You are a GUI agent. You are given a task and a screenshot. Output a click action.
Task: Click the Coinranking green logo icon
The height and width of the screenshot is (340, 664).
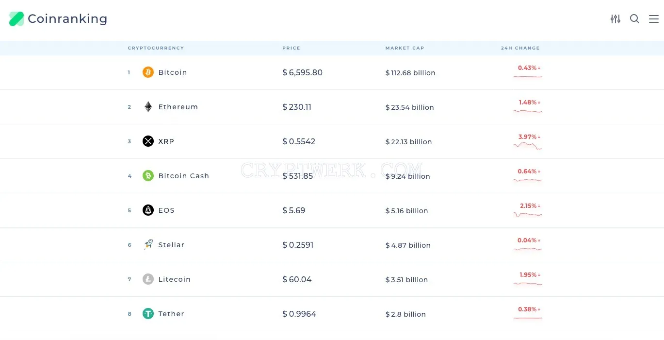coord(16,19)
